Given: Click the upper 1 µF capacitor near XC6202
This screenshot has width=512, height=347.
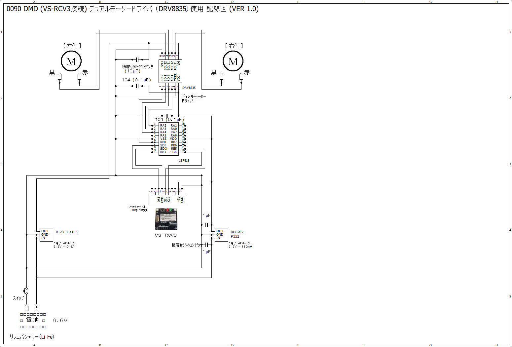Looking at the screenshot, I should [206, 225].
